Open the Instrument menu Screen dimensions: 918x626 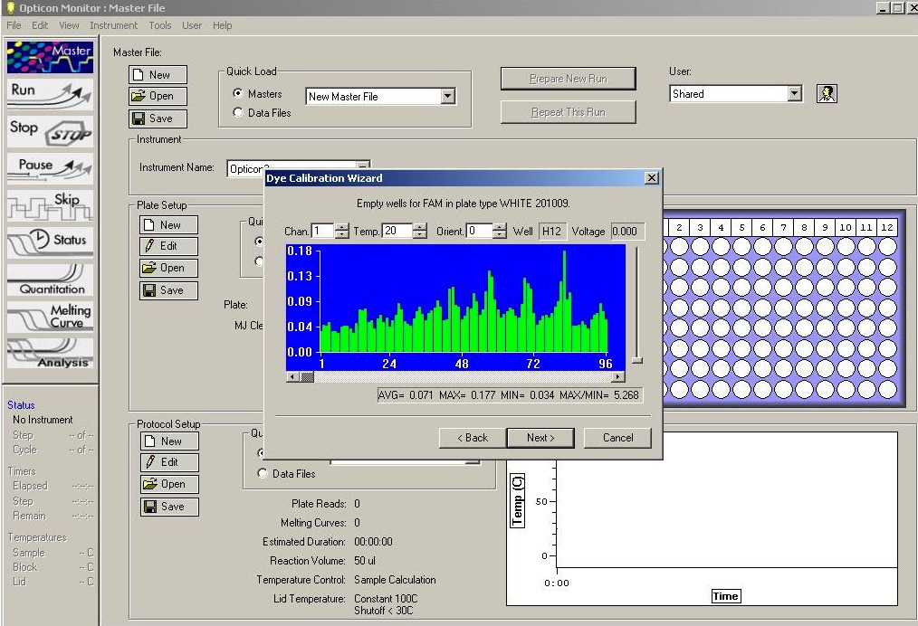click(114, 25)
